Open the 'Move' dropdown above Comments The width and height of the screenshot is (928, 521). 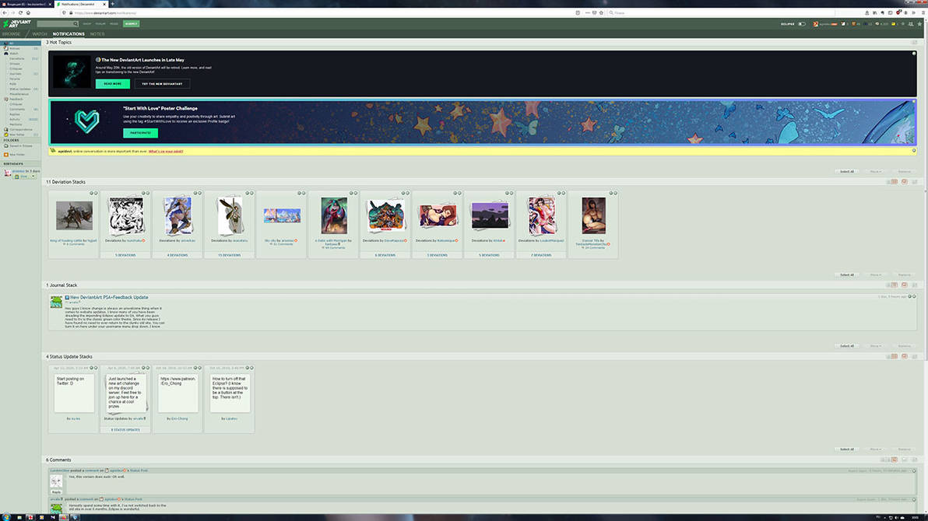pyautogui.click(x=875, y=449)
